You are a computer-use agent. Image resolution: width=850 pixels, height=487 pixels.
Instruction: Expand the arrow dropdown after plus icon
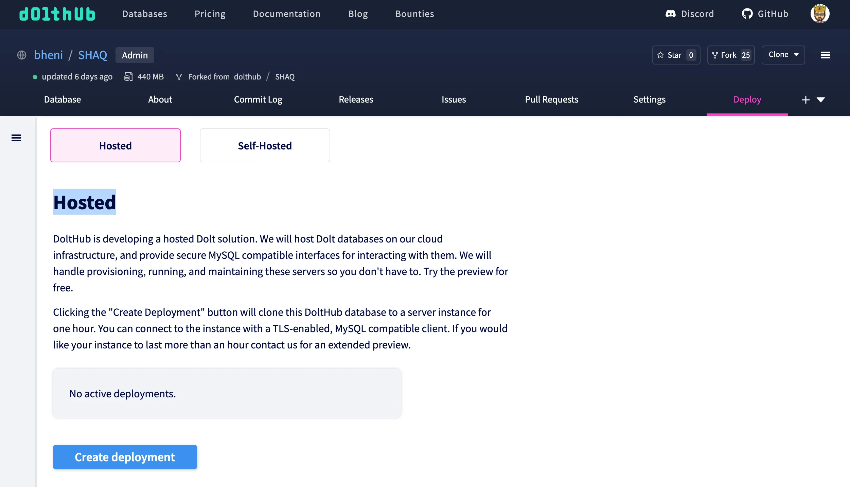(821, 100)
